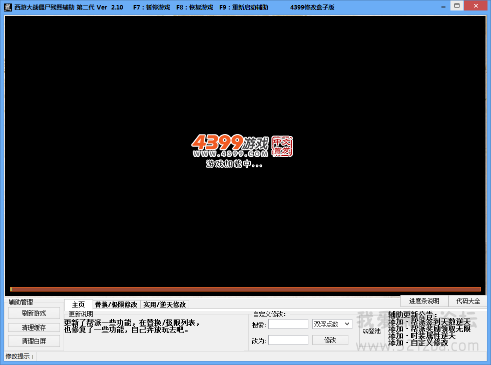
Task: Click the 自定义修改 label
Action: [x=269, y=314]
